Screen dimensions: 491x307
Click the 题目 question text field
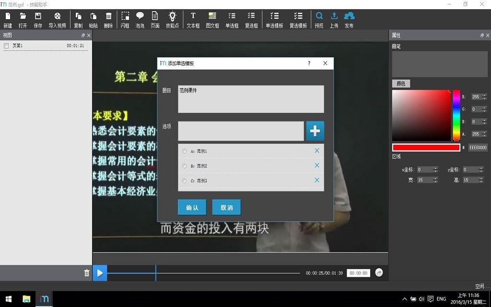coord(251,99)
